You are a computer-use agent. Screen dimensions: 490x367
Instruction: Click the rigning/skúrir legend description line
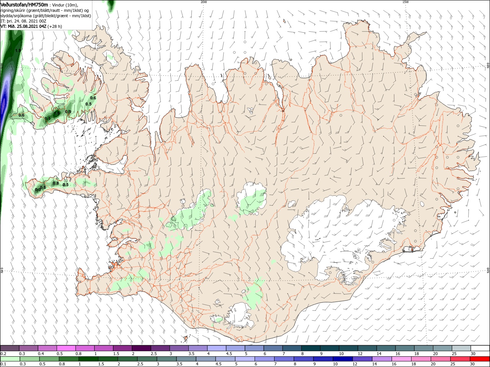44,10
